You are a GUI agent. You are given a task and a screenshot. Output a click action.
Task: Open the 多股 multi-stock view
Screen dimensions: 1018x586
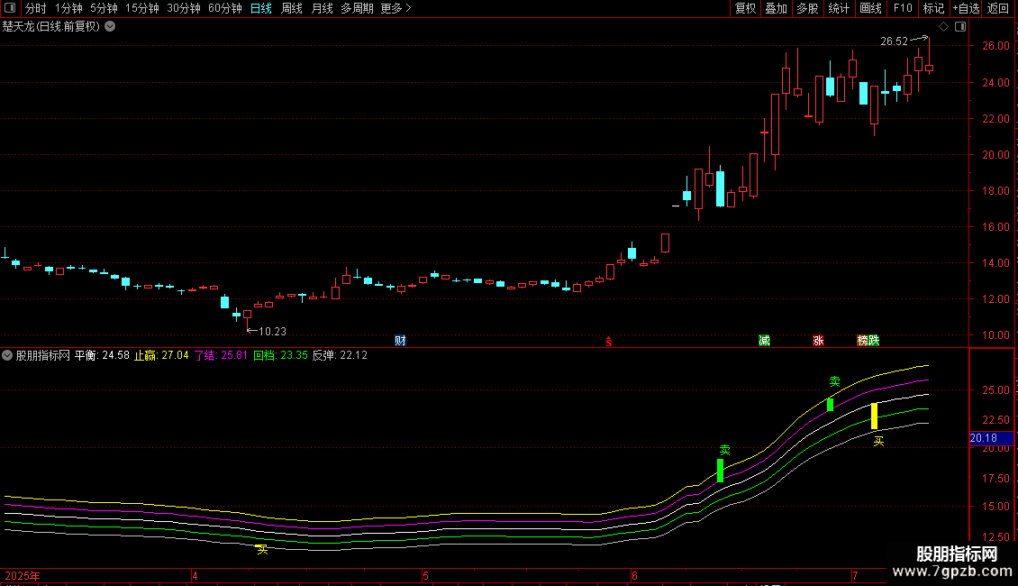point(808,8)
